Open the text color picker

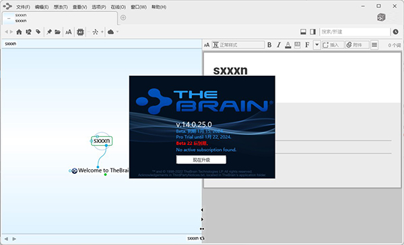point(288,45)
